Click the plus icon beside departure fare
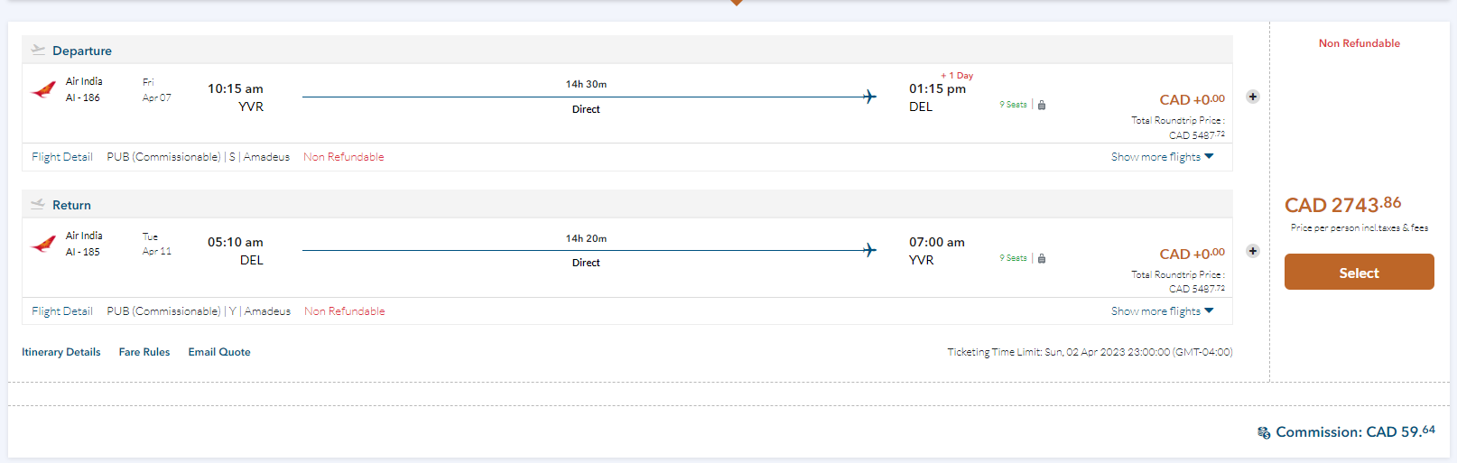 pyautogui.click(x=1253, y=97)
